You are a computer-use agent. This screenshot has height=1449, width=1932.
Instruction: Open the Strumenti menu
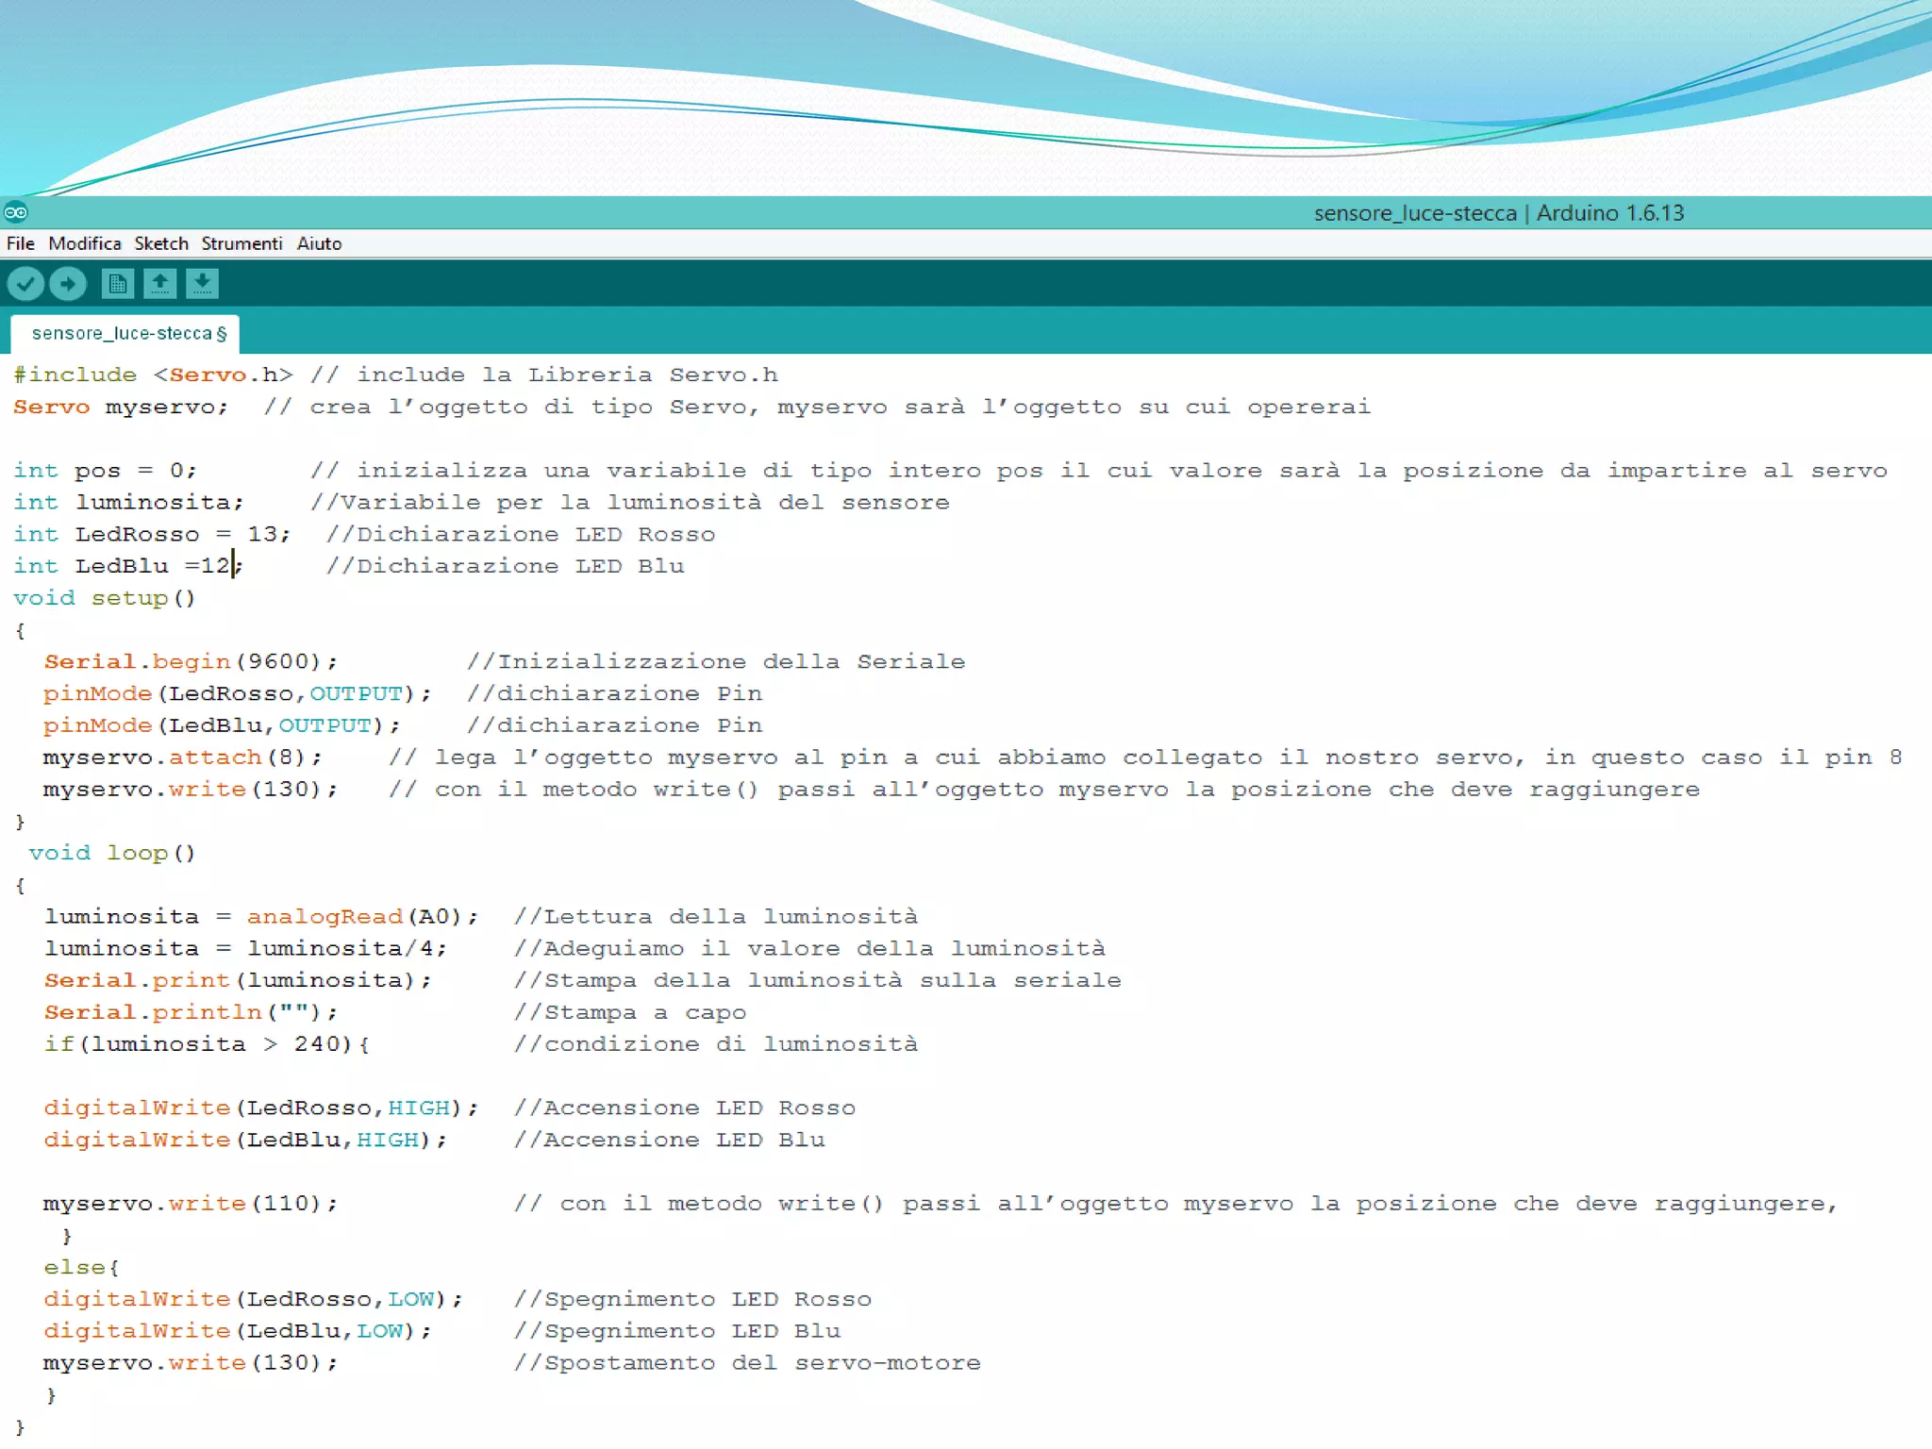(x=241, y=243)
